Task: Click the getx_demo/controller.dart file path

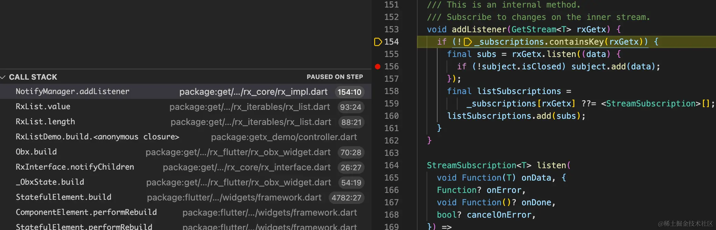Action: (x=284, y=137)
